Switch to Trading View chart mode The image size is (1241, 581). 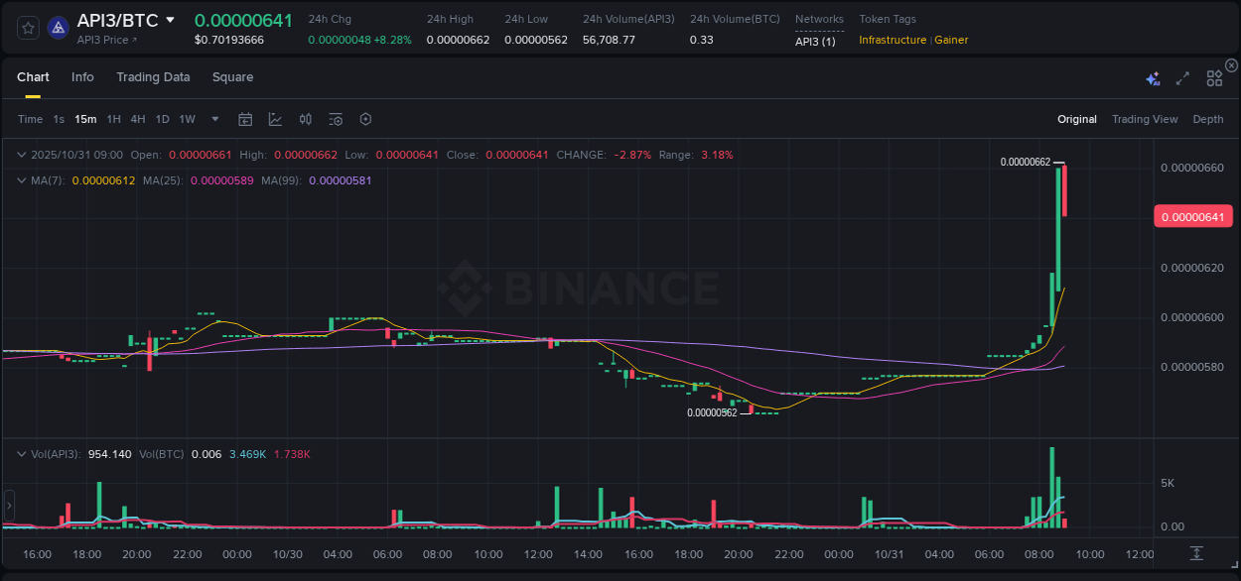click(x=1145, y=119)
